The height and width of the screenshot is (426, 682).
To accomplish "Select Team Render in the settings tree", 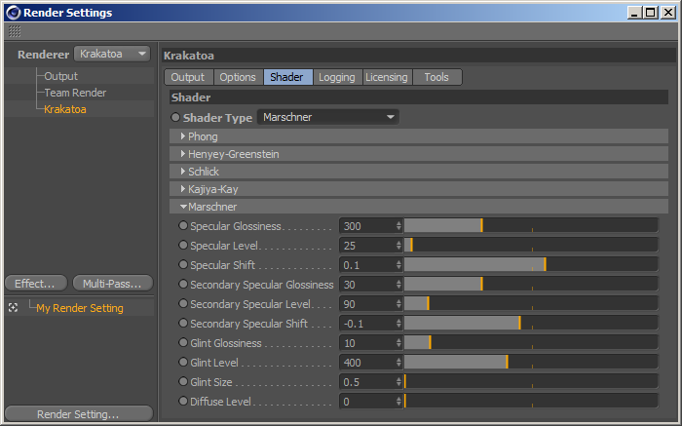I will click(75, 93).
